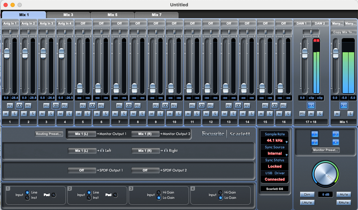Toggle the Mix 1 output stereo link icon
This screenshot has width=358, height=210.
coord(343,105)
